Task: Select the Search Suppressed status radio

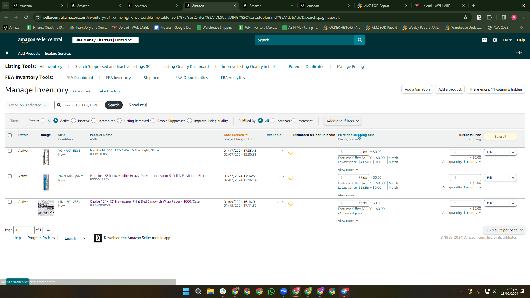Action: pyautogui.click(x=153, y=121)
